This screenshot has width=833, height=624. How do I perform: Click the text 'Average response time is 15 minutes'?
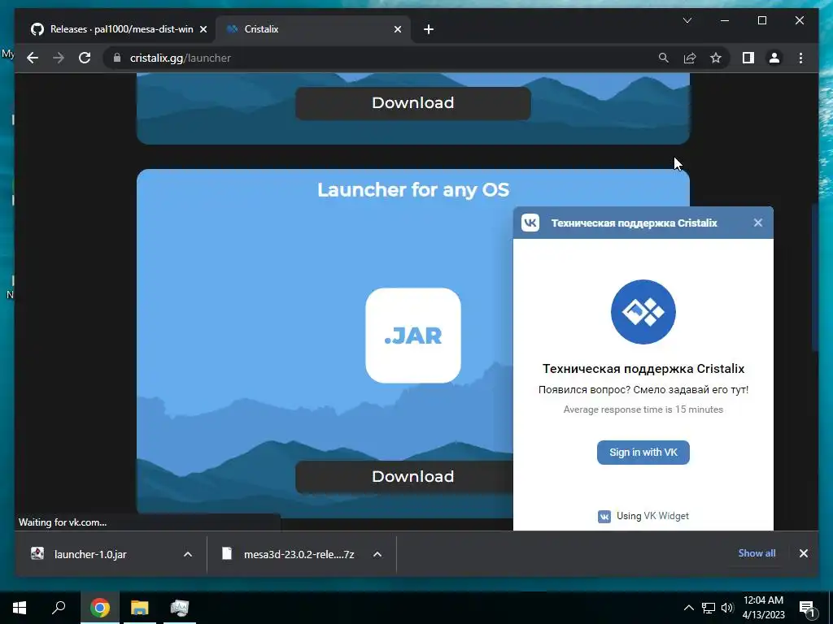[x=643, y=409]
